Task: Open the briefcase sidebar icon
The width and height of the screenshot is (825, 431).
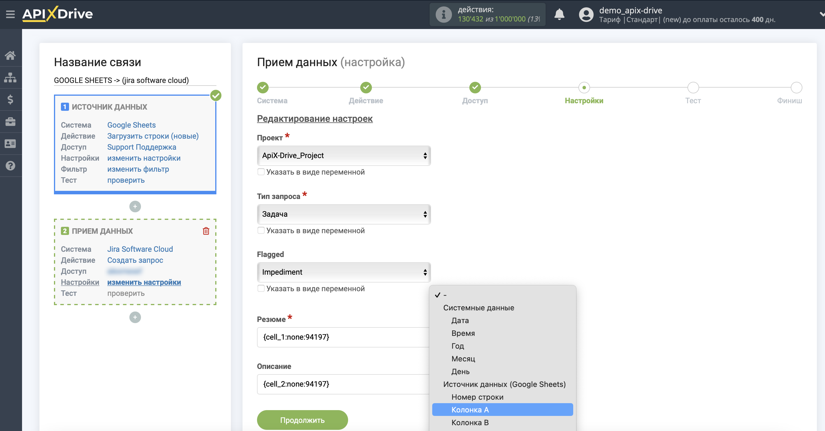Action: tap(10, 122)
